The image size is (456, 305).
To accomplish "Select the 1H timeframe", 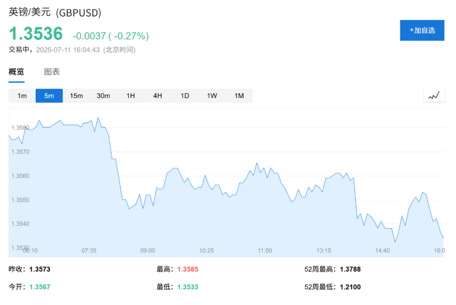I will tap(130, 95).
